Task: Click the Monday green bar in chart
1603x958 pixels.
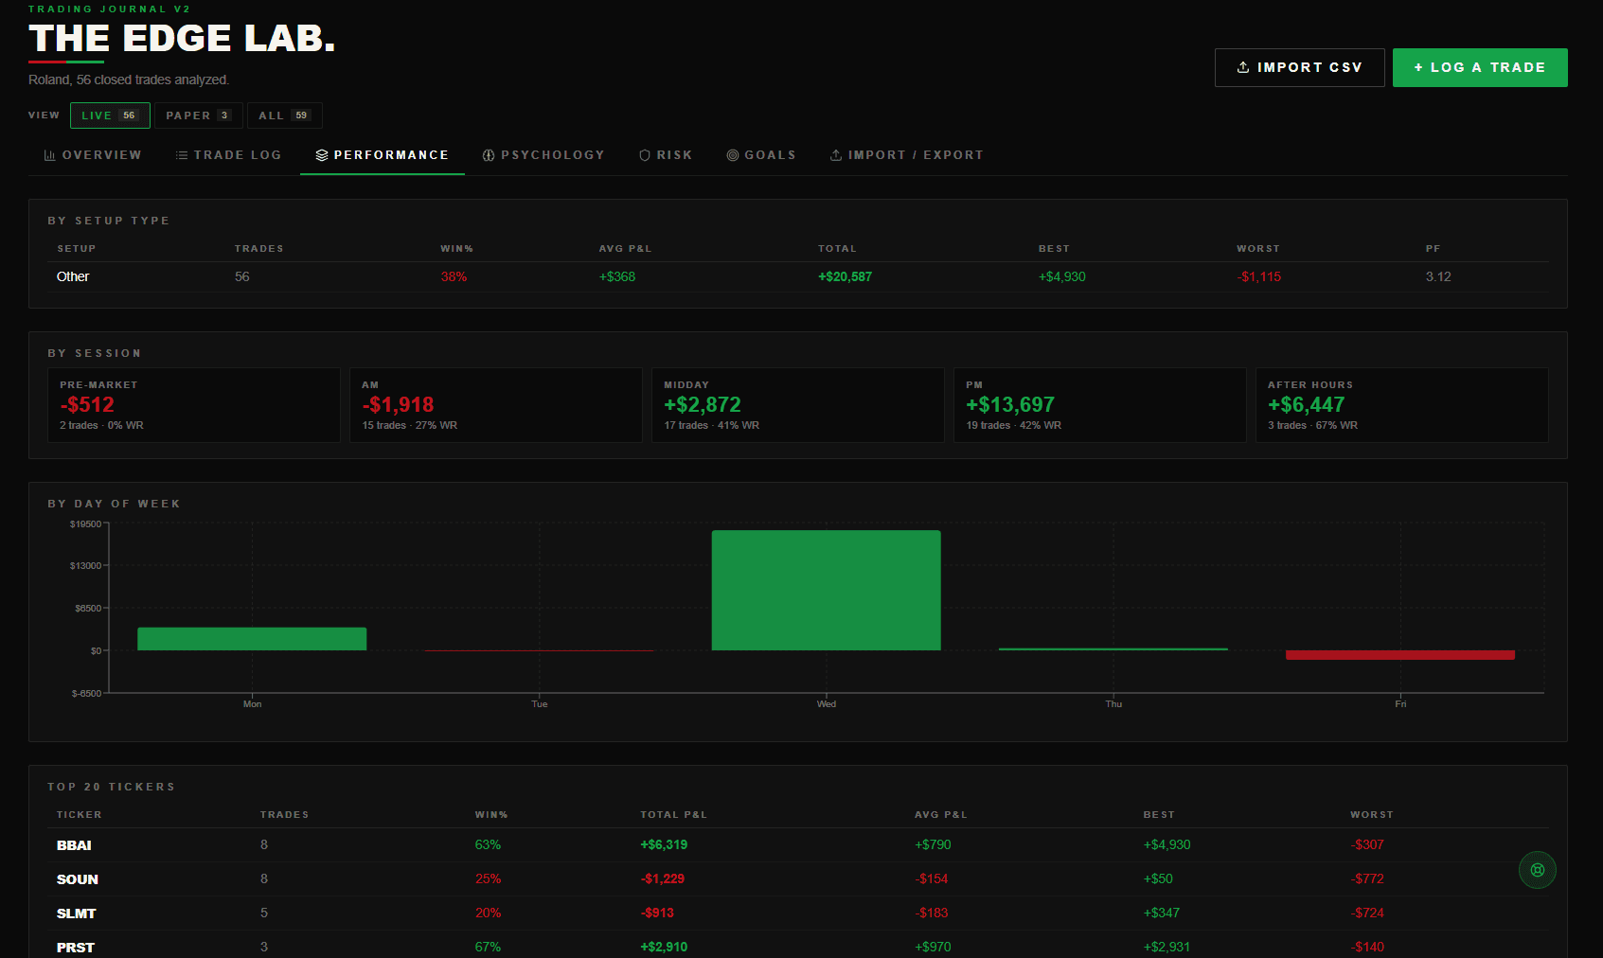Action: (252, 639)
